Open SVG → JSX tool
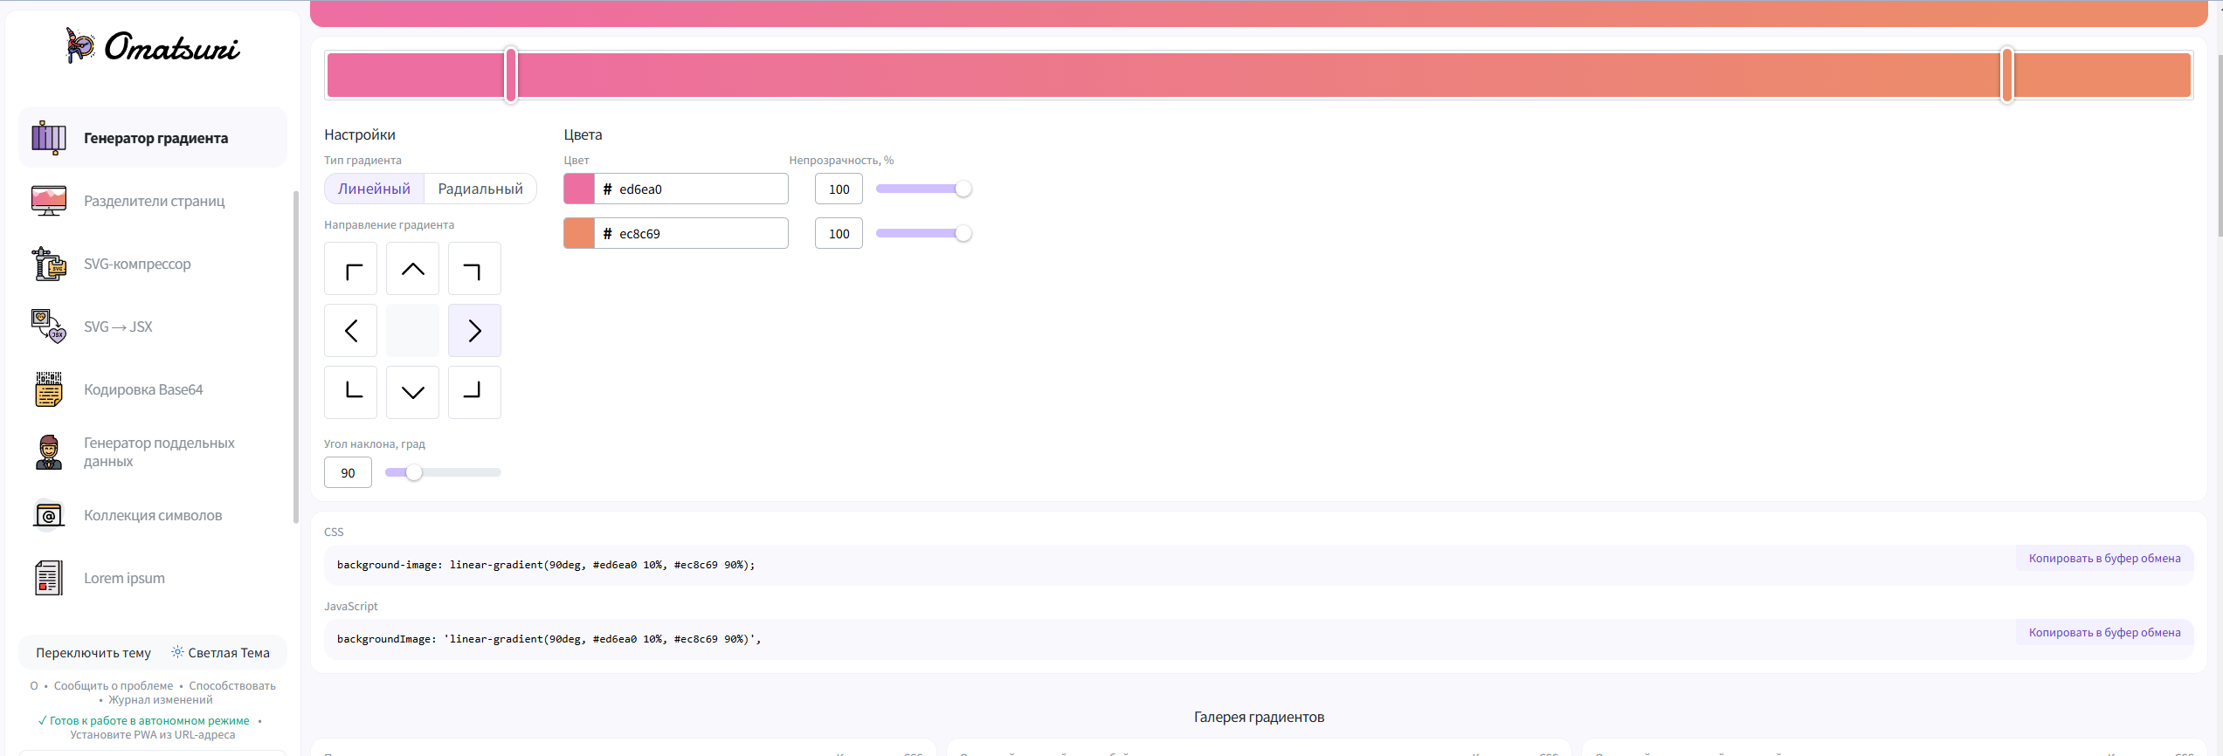The image size is (2223, 756). [x=153, y=326]
